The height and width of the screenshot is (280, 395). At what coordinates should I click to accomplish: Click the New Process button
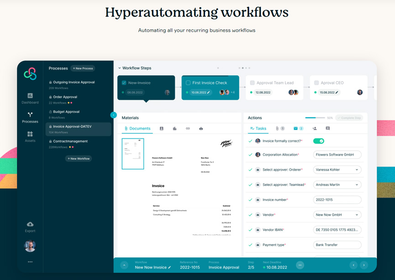pyautogui.click(x=83, y=68)
